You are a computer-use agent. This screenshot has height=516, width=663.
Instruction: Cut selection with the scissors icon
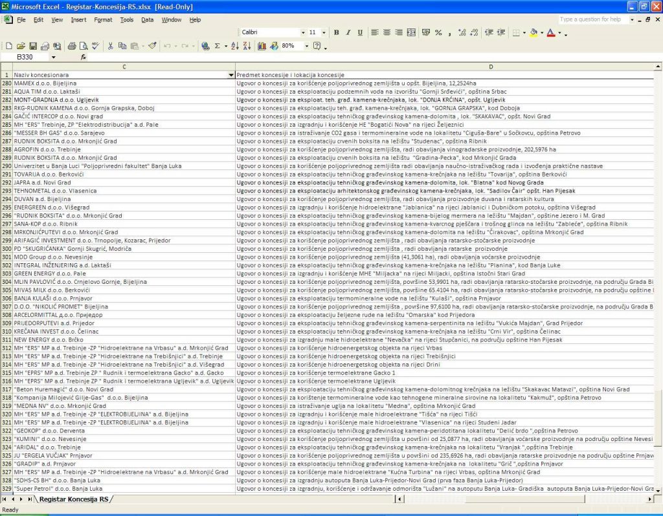[x=110, y=46]
